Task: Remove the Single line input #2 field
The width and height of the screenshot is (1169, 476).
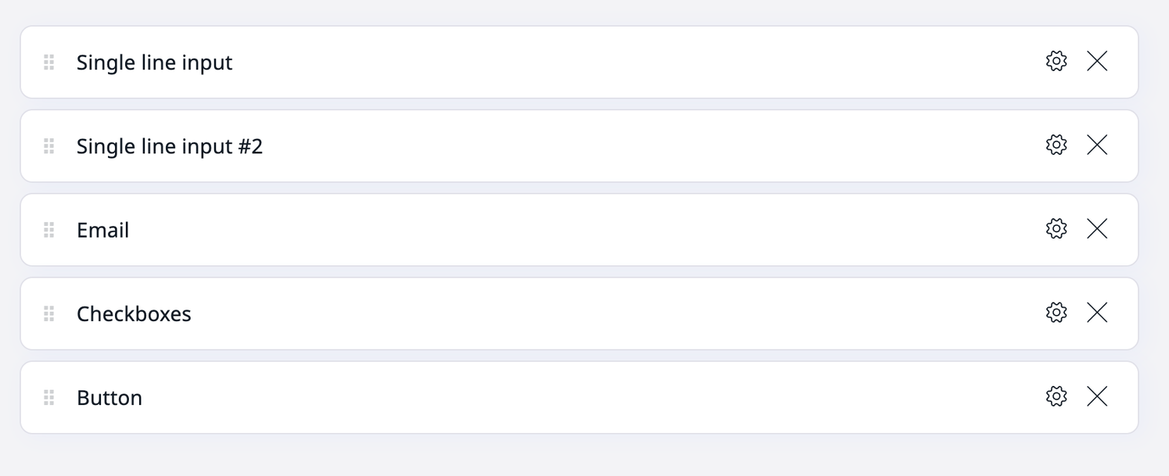Action: coord(1097,145)
